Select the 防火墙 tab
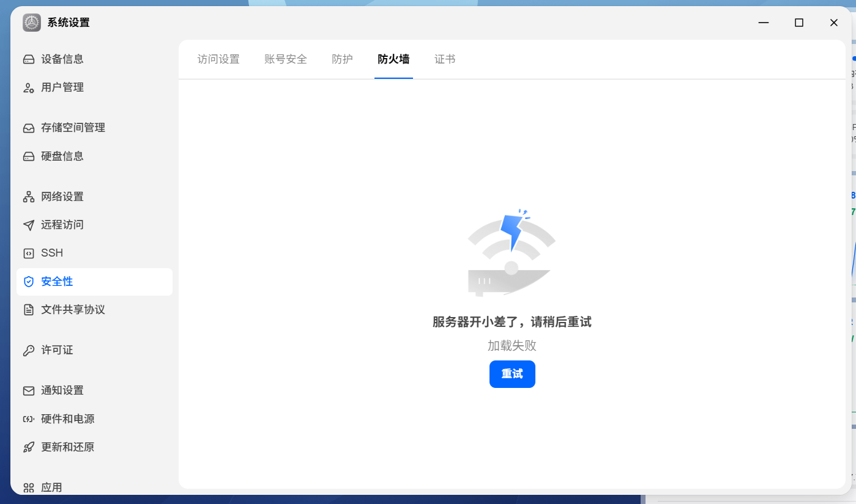Viewport: 856px width, 504px height. (x=393, y=59)
